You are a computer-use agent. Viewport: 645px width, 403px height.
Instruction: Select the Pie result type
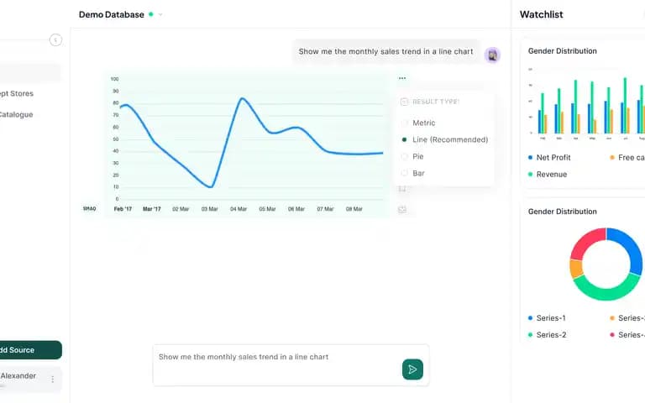(x=417, y=156)
